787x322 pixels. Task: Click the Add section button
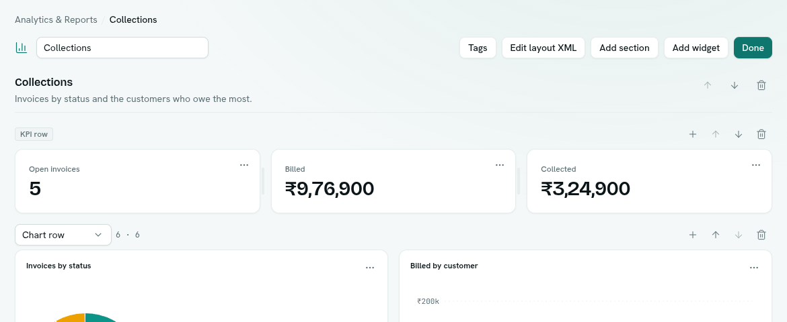click(624, 48)
